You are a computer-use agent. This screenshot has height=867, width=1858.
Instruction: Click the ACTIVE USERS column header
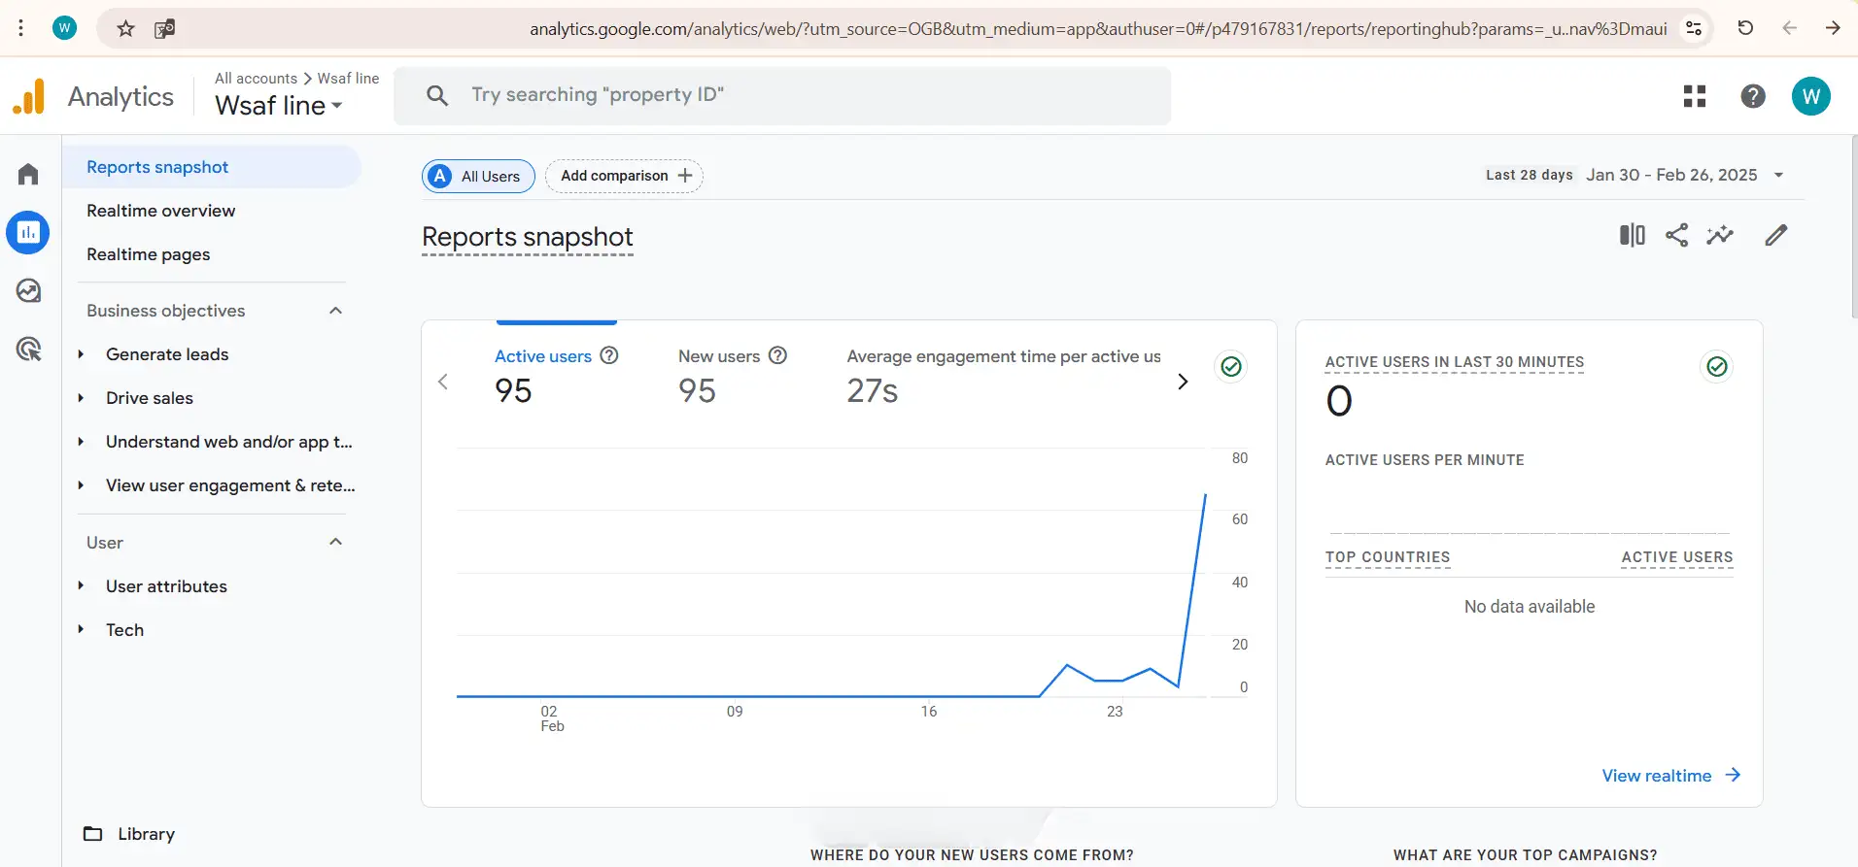click(x=1677, y=557)
